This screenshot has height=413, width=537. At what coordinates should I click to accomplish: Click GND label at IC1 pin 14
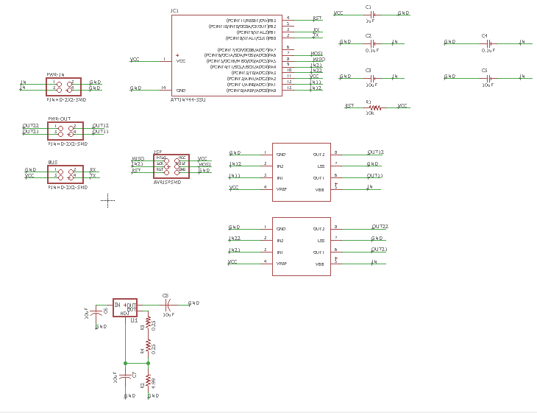pos(135,88)
